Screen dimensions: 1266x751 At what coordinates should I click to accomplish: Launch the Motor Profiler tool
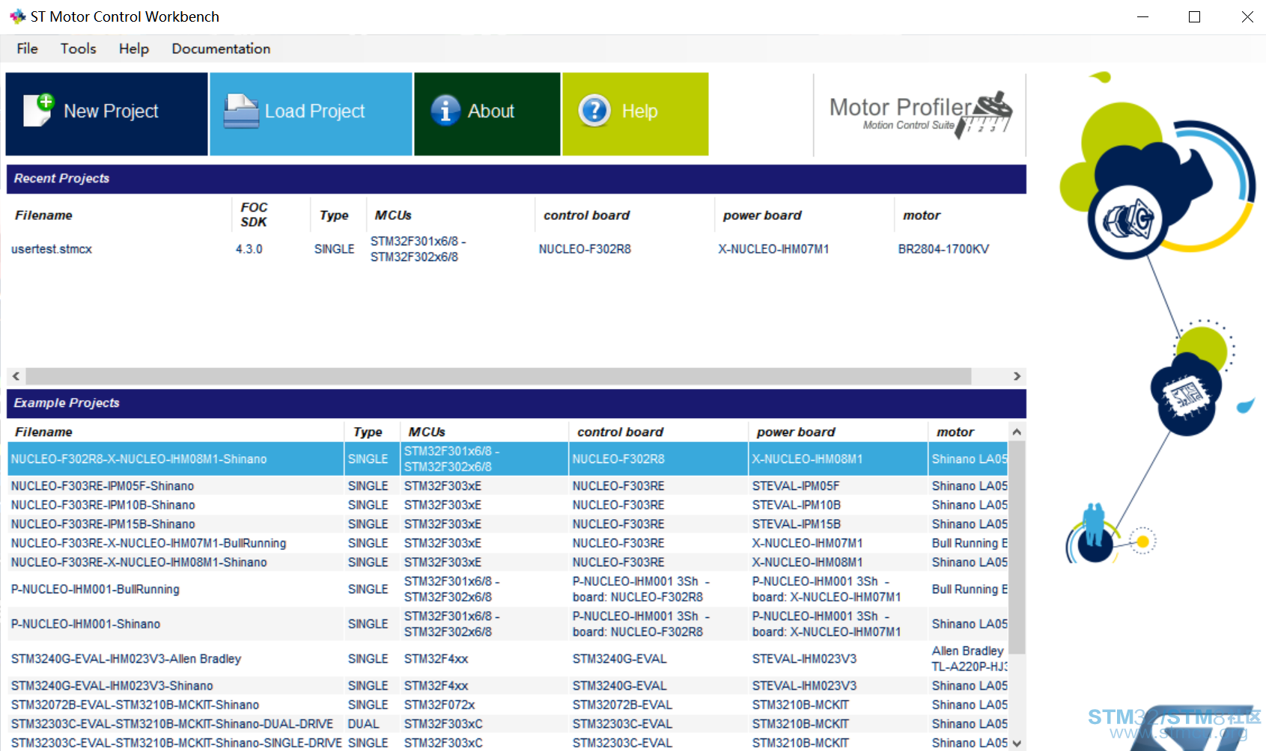(920, 114)
